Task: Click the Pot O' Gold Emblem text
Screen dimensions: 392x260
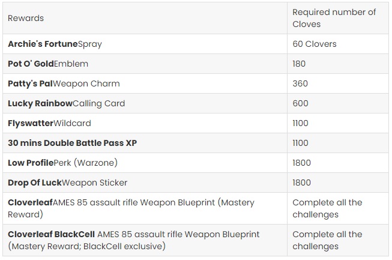Action: click(48, 64)
